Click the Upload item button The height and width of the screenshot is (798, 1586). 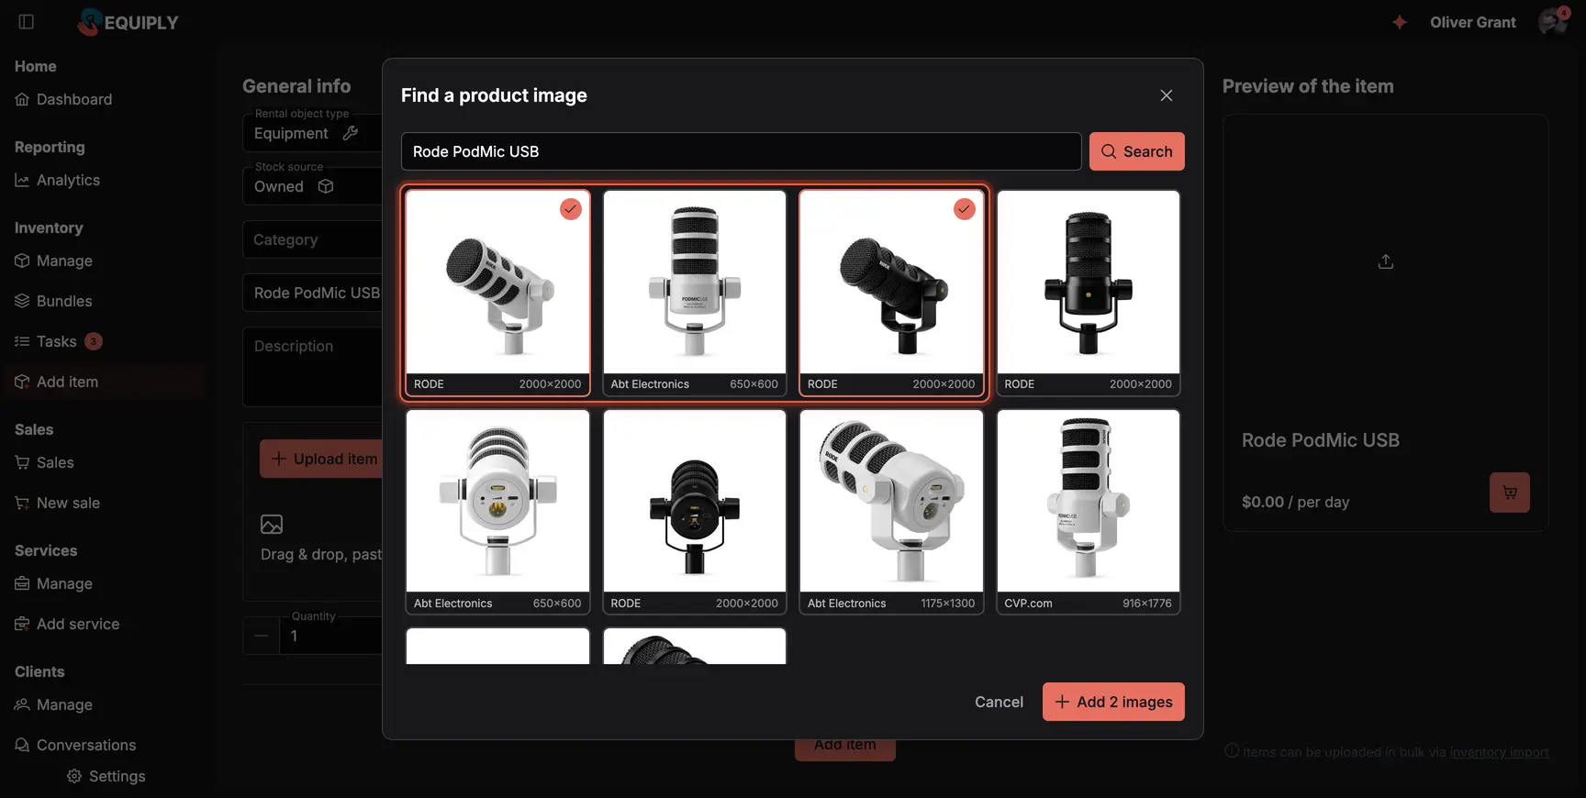click(x=321, y=459)
